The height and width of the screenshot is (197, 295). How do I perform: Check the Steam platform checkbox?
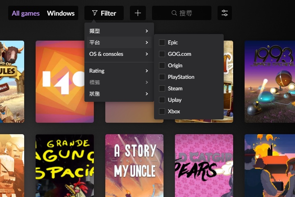pyautogui.click(x=162, y=88)
